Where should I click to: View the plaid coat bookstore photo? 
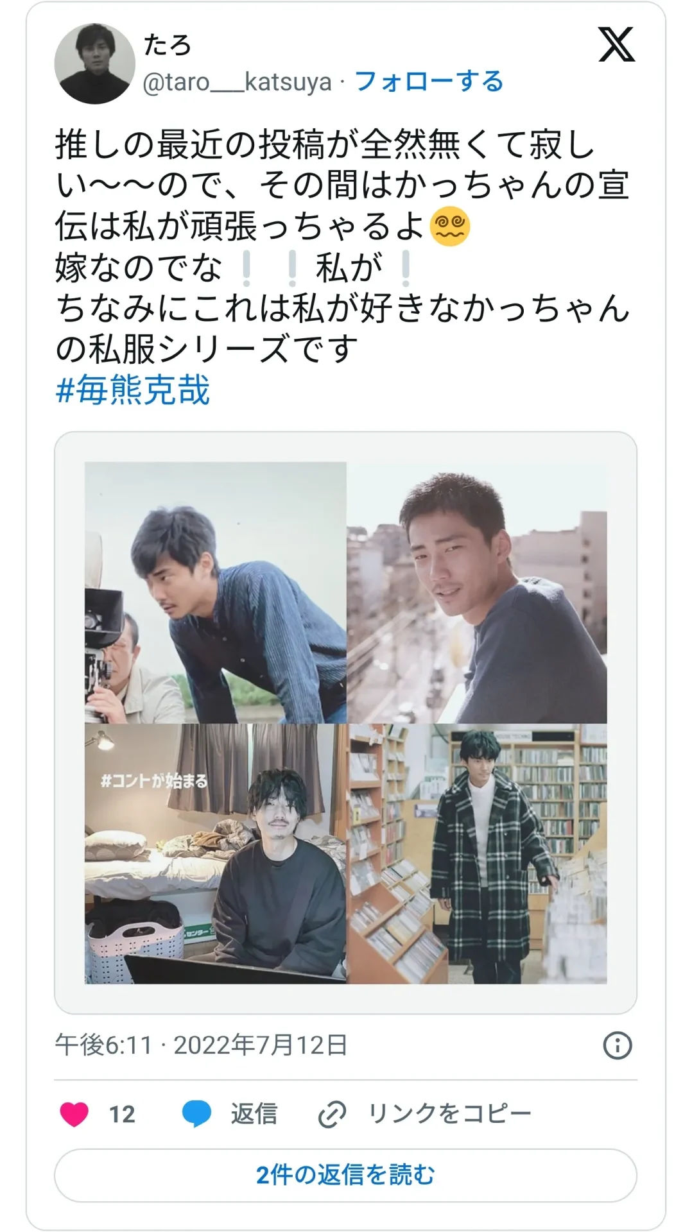point(477,854)
